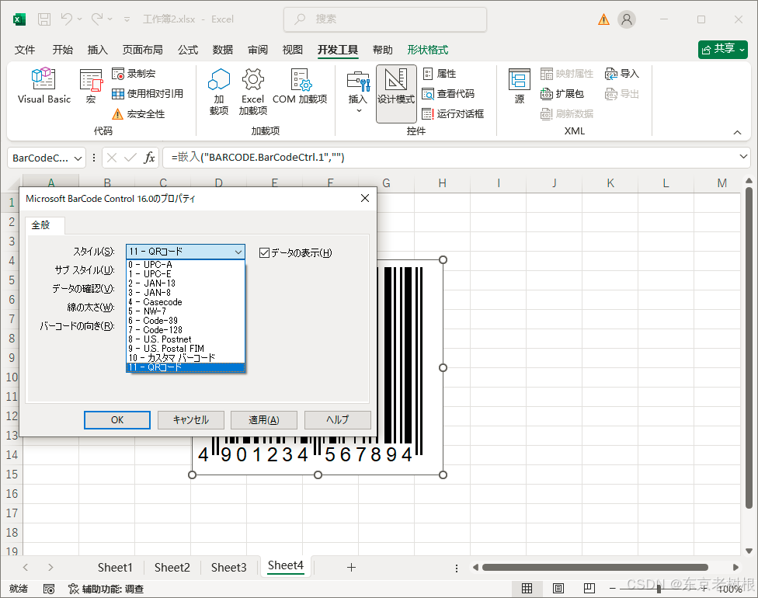Open the XML 源 source pane
This screenshot has height=598, width=758.
(x=520, y=86)
